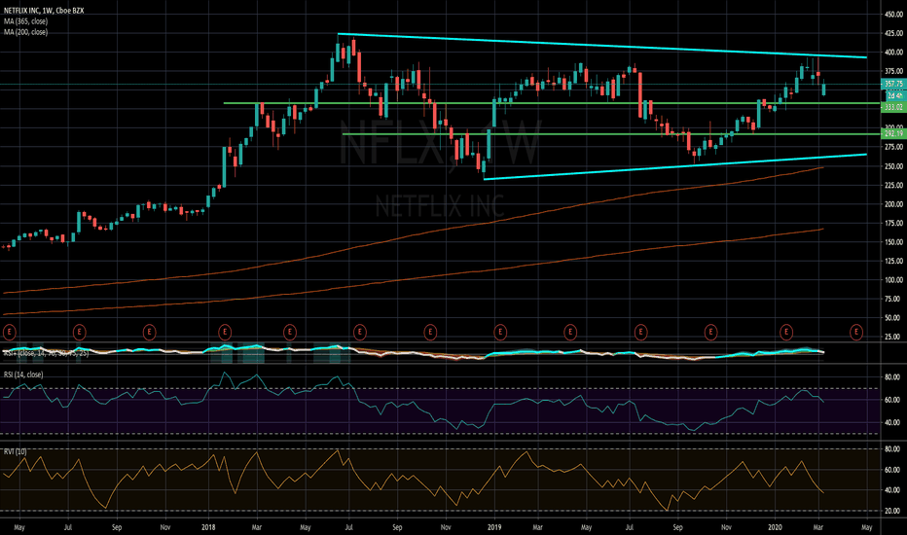Image resolution: width=907 pixels, height=535 pixels.
Task: Select the green horizontal line at 292.19
Action: pos(612,134)
